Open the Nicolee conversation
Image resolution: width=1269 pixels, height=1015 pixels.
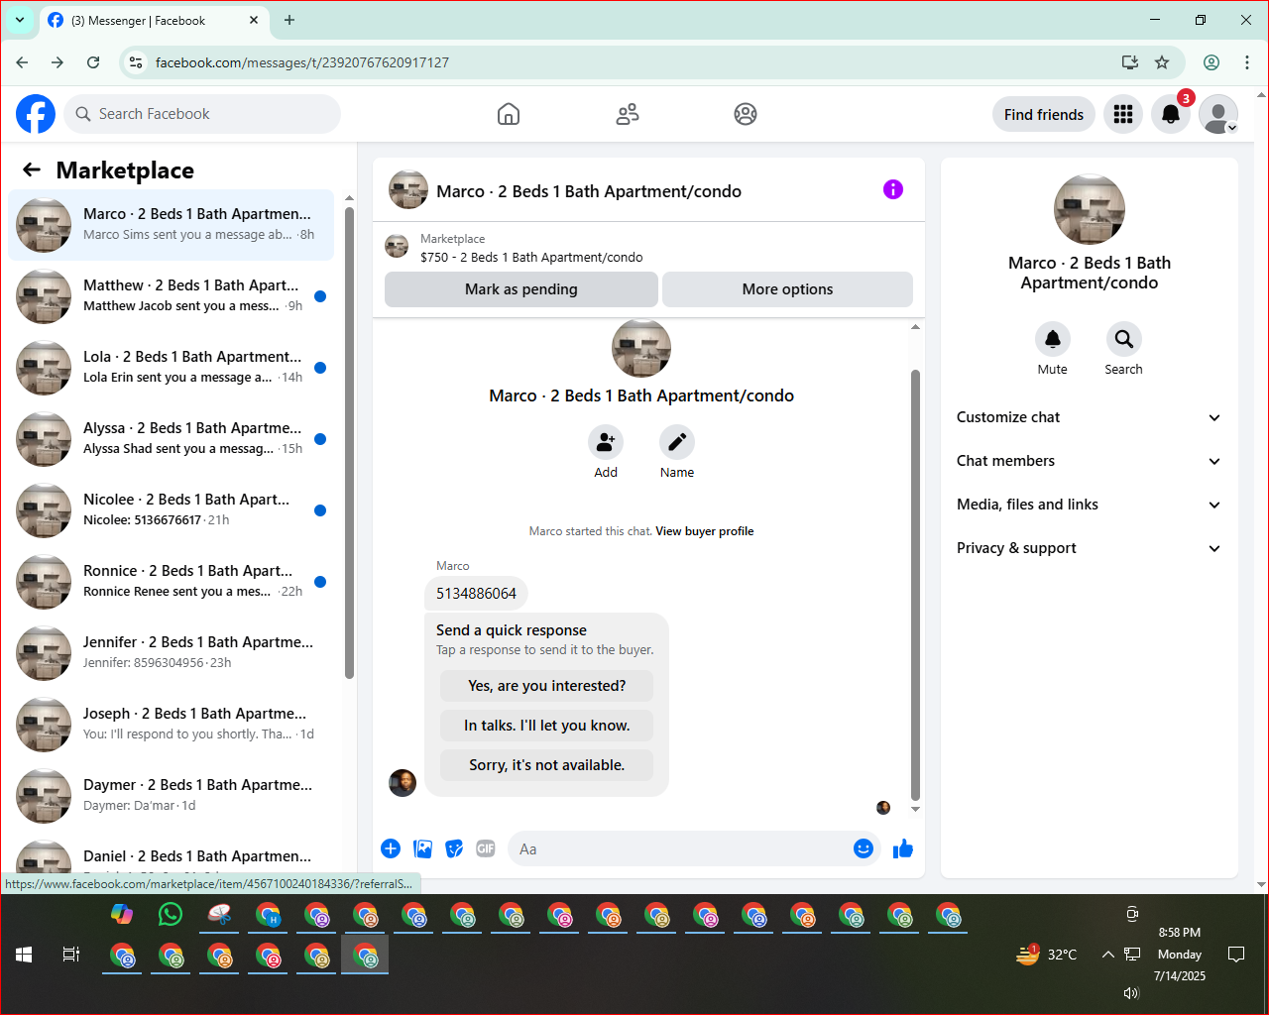(x=172, y=510)
